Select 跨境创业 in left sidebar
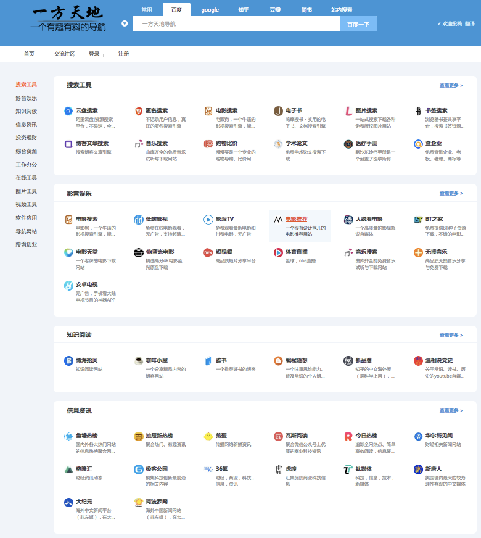The width and height of the screenshot is (481, 538). [26, 245]
